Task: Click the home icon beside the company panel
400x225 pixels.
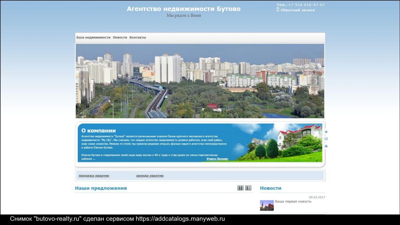Action: coord(326,132)
